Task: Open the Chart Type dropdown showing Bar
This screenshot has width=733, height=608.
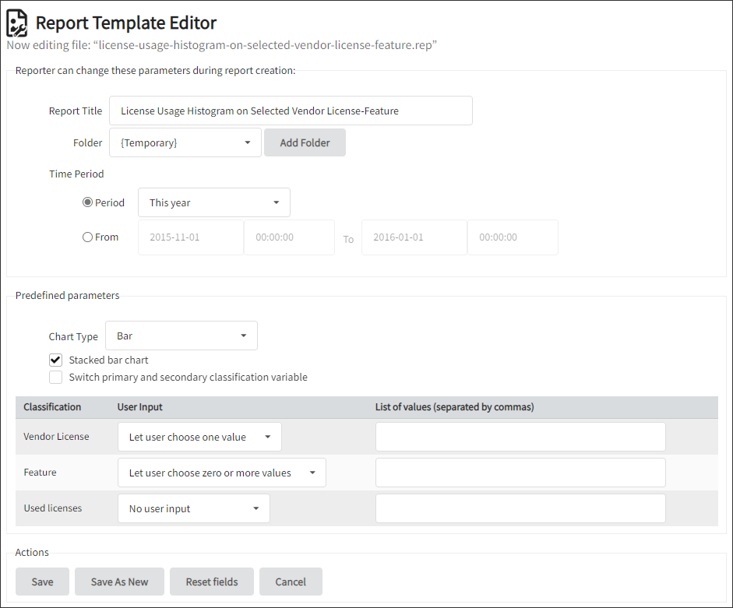Action: (x=181, y=336)
